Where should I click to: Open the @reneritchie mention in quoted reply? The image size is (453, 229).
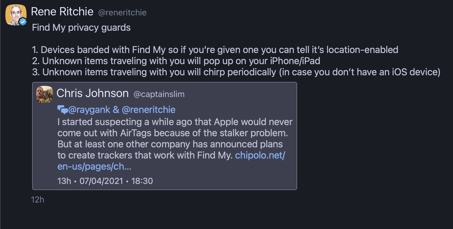tap(148, 110)
